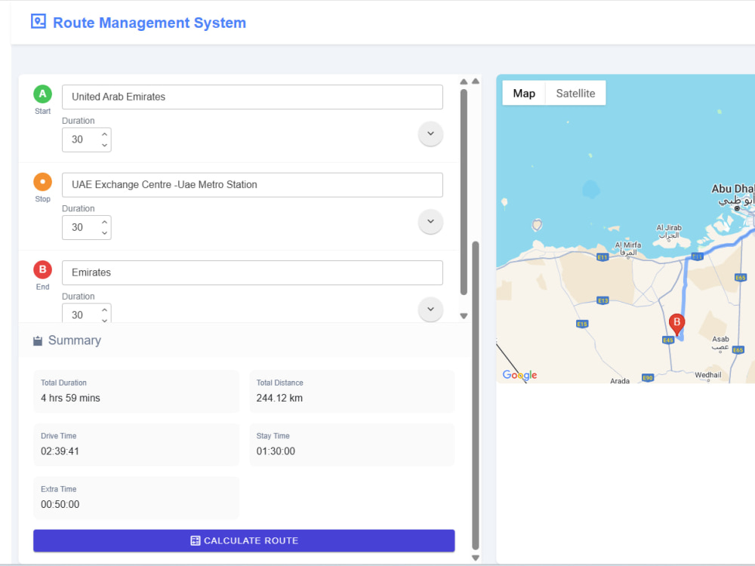Increase the End duration with up arrow
Image resolution: width=755 pixels, height=566 pixels.
click(104, 310)
